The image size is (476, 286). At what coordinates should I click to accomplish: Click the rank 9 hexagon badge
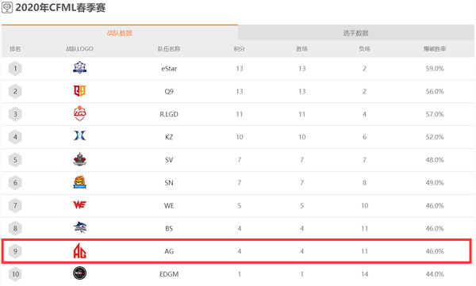tap(15, 251)
